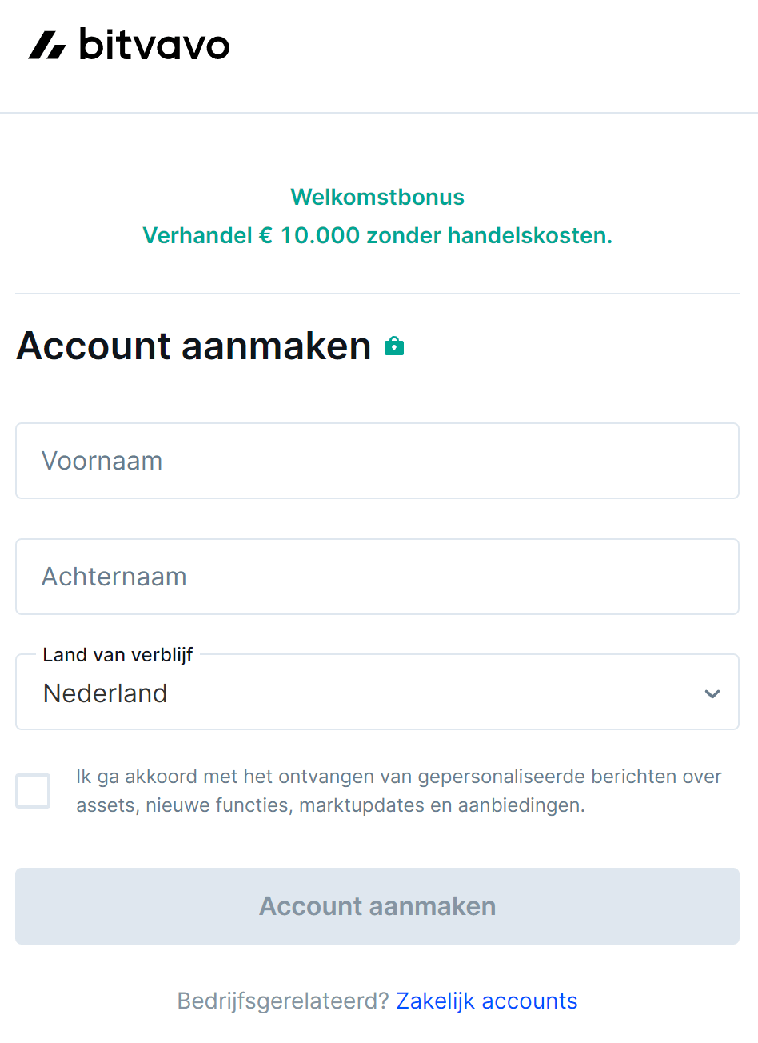758x1043 pixels.
Task: Click inside the 'Voornaam' input field
Action: [377, 461]
